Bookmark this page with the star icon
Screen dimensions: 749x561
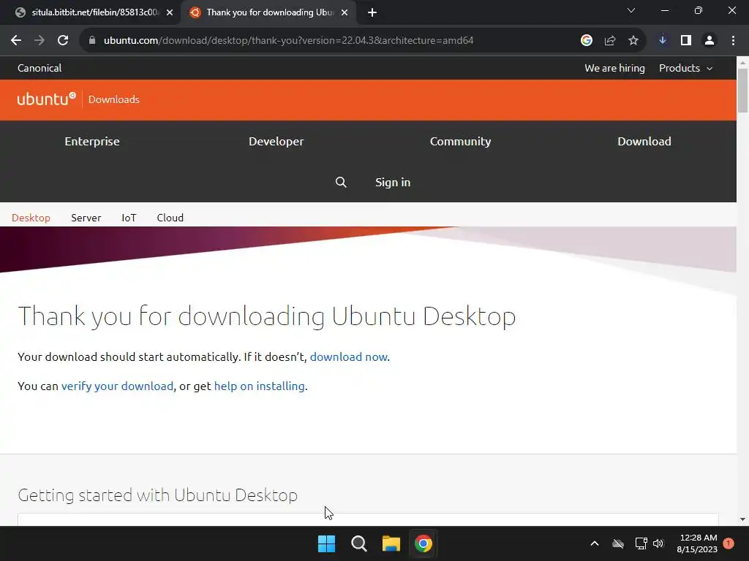pyautogui.click(x=633, y=41)
